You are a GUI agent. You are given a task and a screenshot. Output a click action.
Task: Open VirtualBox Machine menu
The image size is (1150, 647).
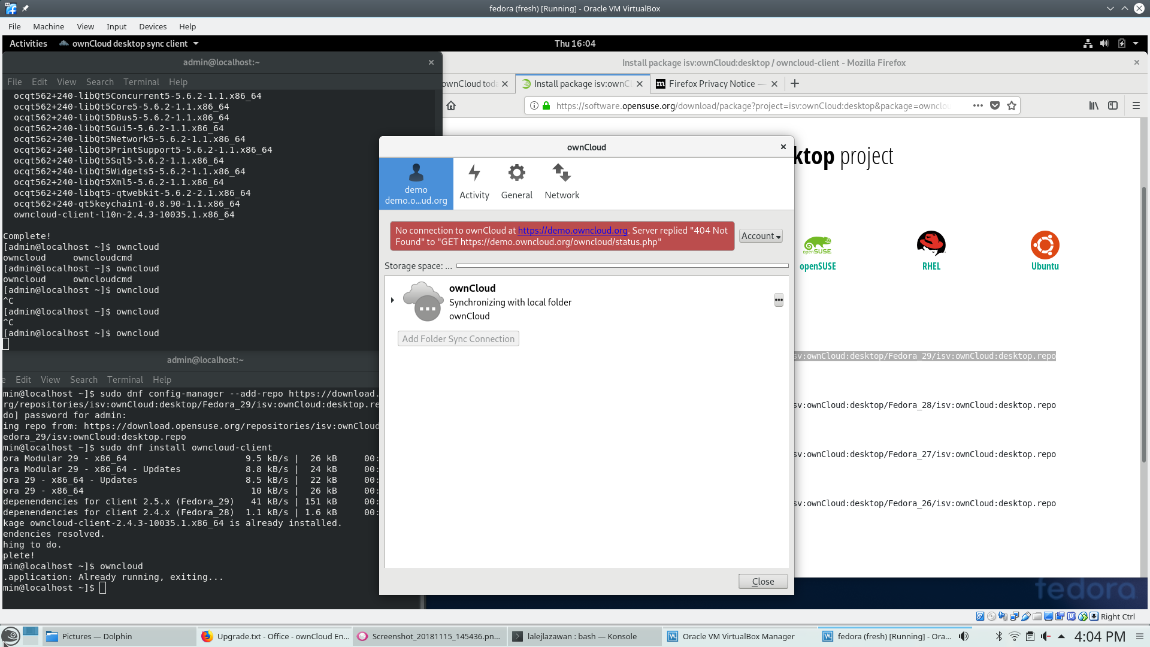[49, 26]
